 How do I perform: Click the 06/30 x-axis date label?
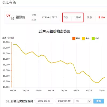pyautogui.click(x=64, y=90)
